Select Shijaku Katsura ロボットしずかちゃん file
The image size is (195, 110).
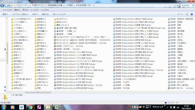tap(79, 70)
